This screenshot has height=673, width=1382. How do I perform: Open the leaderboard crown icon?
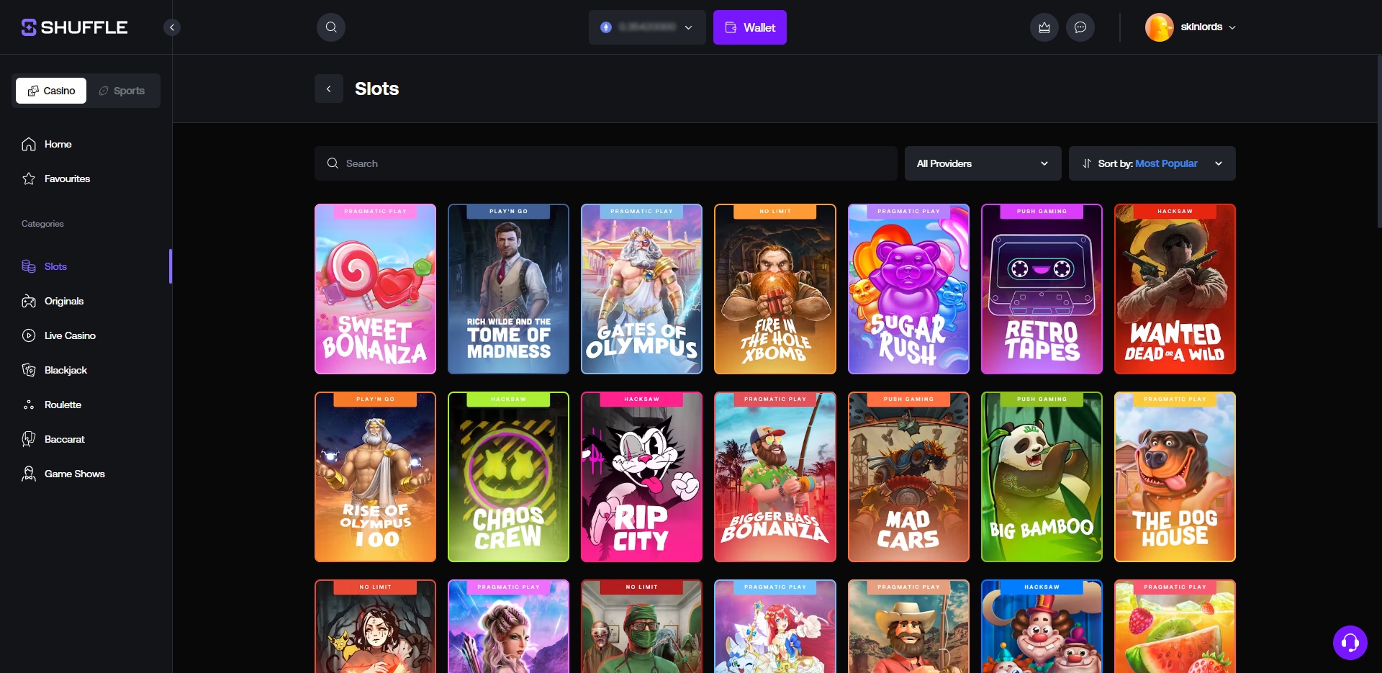coord(1044,27)
